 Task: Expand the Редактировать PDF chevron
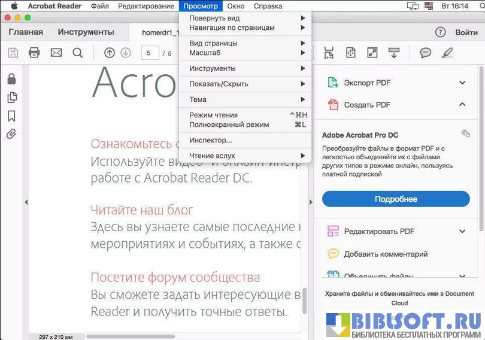pos(462,232)
